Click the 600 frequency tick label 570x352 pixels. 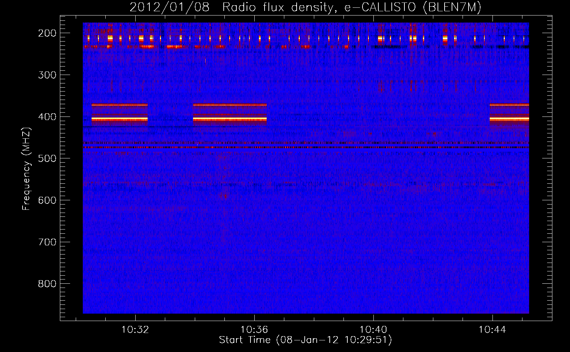pos(47,200)
